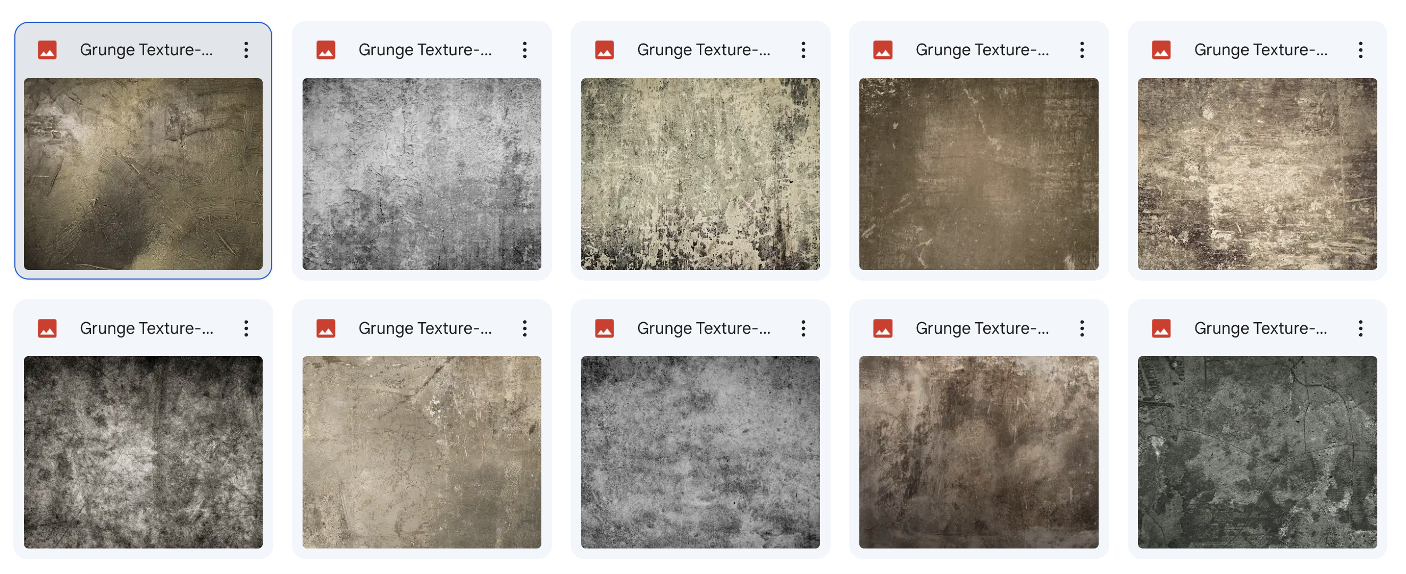Click red image icon on bottom-right card
The image size is (1406, 574).
point(1161,328)
